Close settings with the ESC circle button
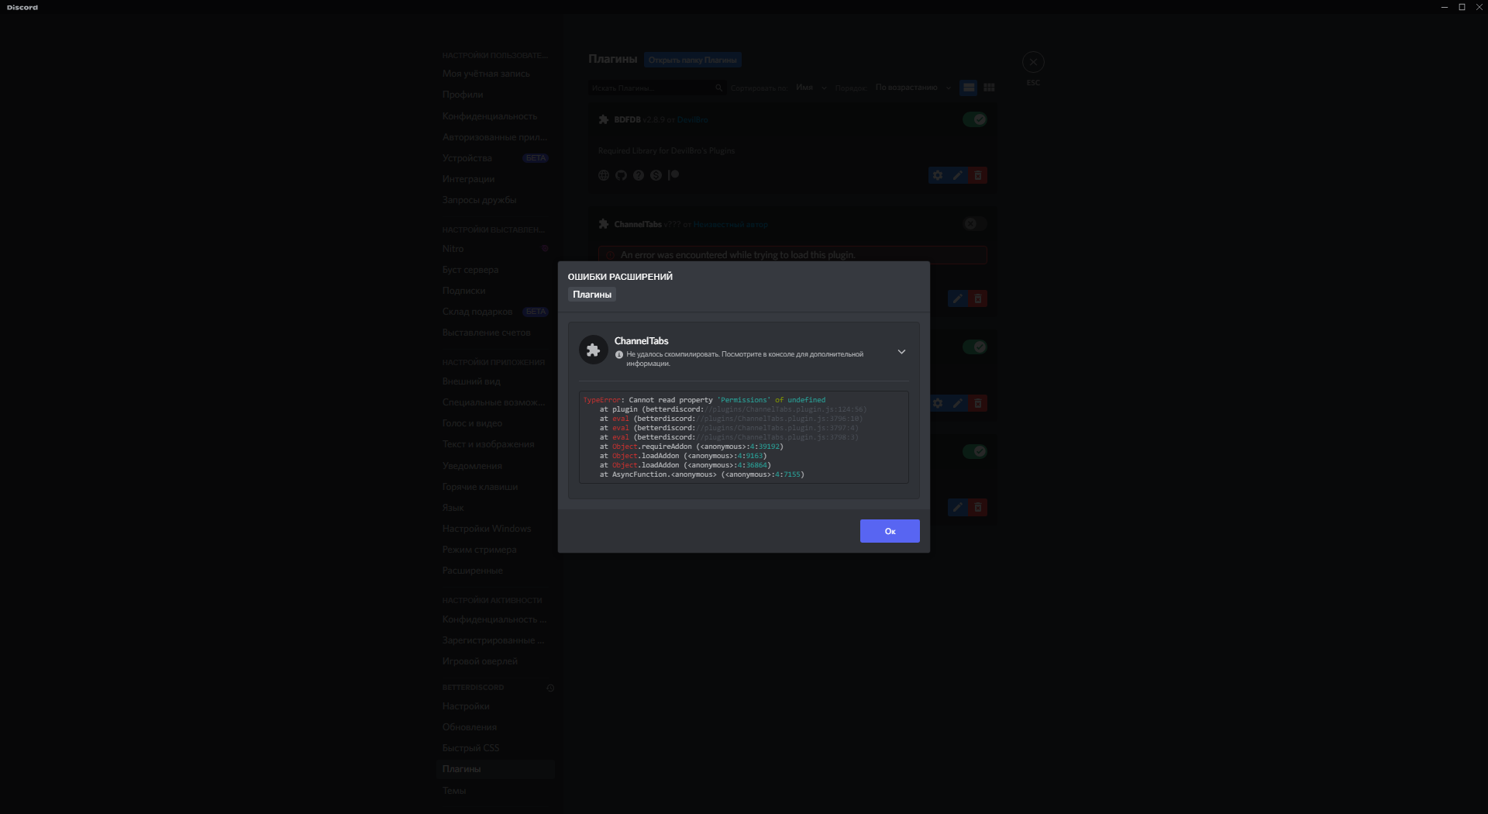 (1033, 62)
